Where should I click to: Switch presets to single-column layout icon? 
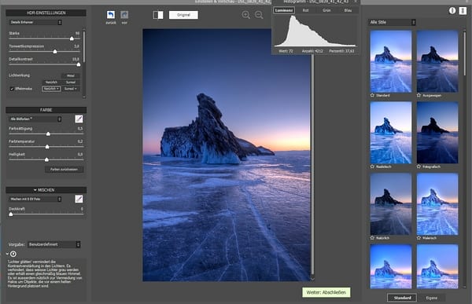coord(452,10)
